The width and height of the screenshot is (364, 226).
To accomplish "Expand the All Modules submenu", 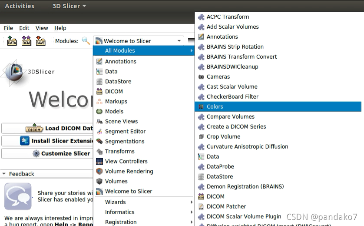I will point(144,50).
